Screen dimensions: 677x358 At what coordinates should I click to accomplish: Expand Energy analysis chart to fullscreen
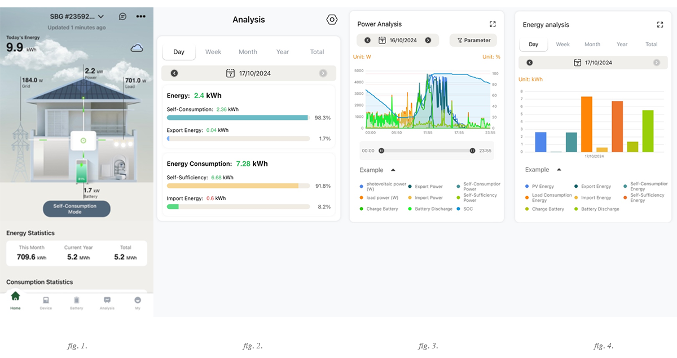pos(660,25)
